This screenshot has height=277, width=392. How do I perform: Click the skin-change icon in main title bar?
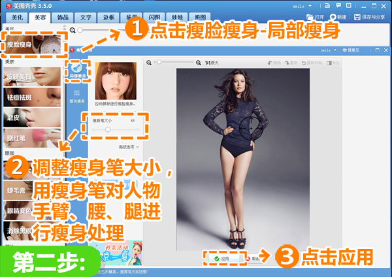[x=327, y=6]
